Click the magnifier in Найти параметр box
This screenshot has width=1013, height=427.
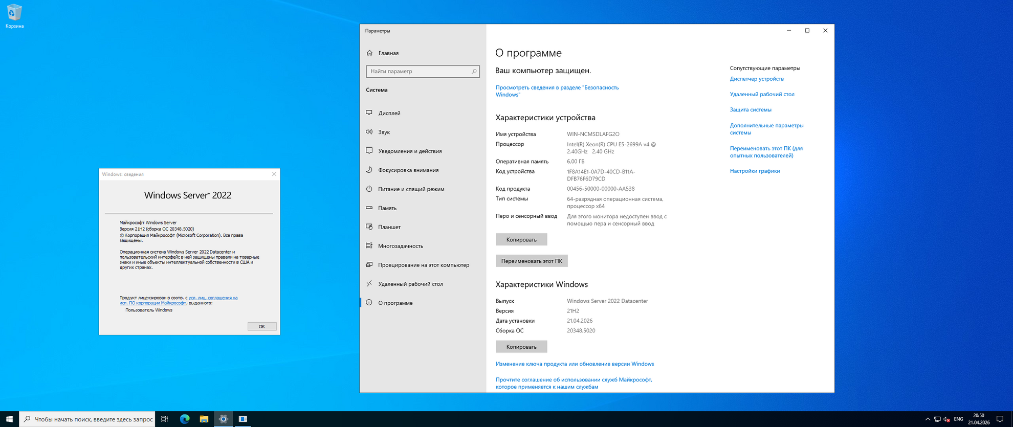point(474,72)
